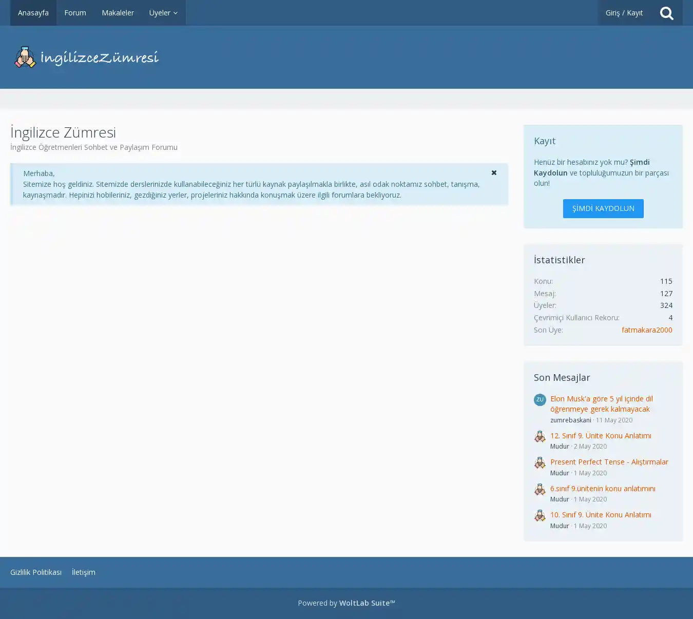Dismiss the welcome notice with the X

point(494,173)
